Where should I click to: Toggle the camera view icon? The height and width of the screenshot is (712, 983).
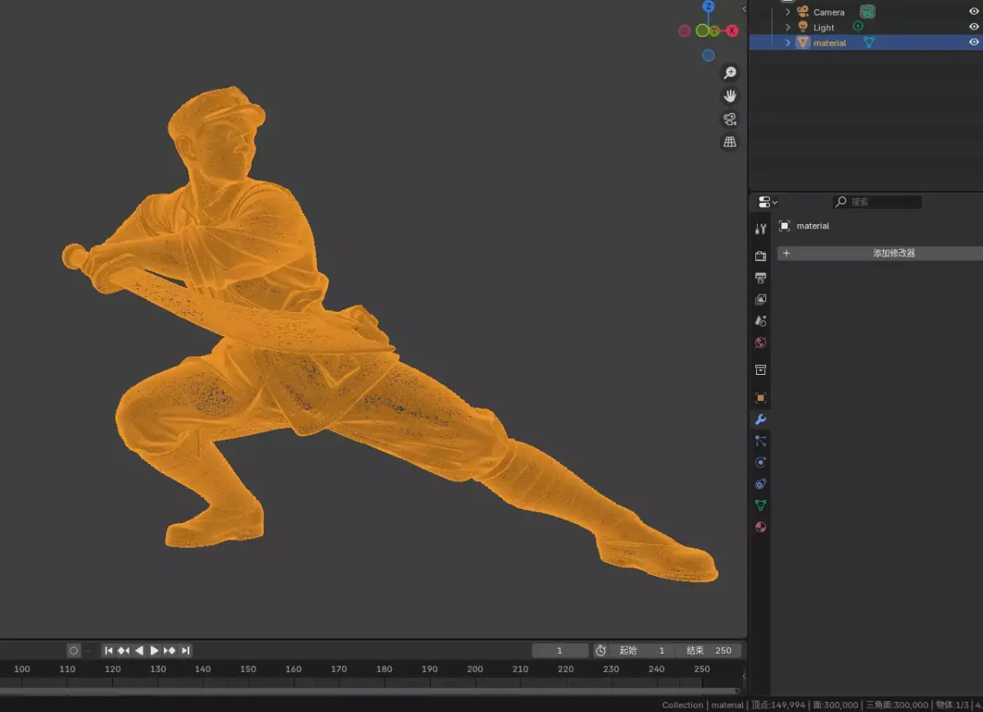point(729,119)
